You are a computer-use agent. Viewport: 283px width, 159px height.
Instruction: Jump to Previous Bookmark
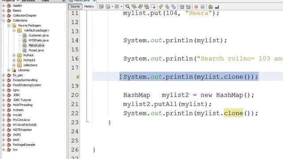coord(161,7)
